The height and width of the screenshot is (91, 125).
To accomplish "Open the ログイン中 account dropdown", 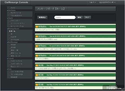I will [107, 2].
